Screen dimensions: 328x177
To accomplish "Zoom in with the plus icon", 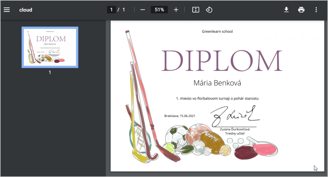I will point(176,10).
